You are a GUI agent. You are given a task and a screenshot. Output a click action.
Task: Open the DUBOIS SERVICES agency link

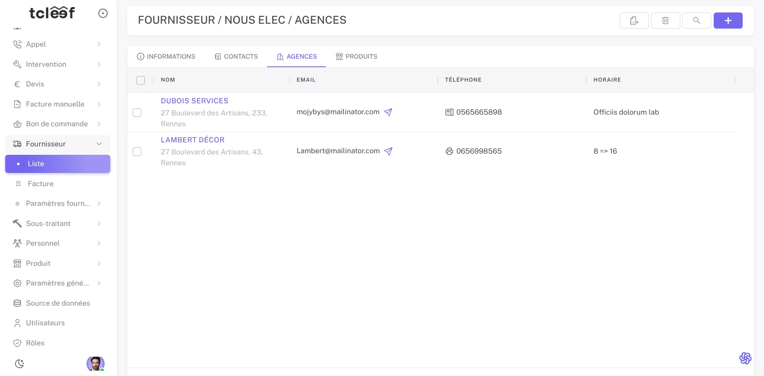click(x=194, y=101)
